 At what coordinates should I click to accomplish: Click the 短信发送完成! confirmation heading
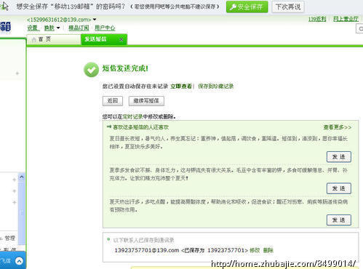coord(125,68)
